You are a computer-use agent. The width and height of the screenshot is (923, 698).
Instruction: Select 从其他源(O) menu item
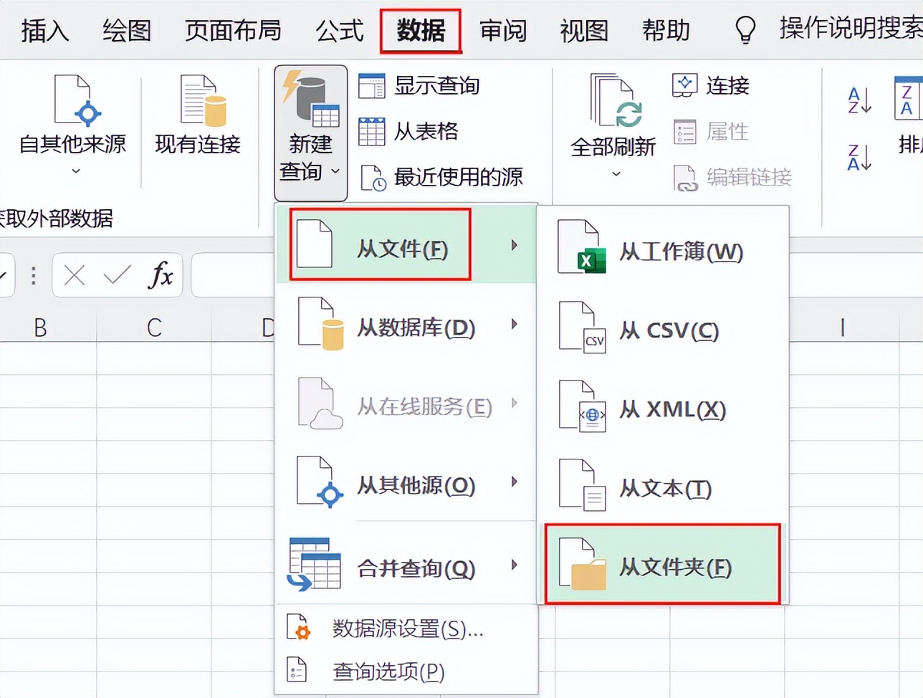tap(406, 483)
